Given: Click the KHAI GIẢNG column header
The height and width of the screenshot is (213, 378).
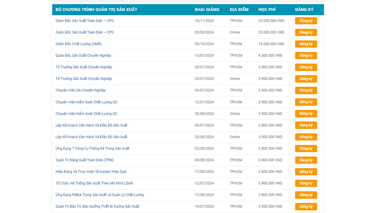Looking at the screenshot, I should pyautogui.click(x=207, y=10).
